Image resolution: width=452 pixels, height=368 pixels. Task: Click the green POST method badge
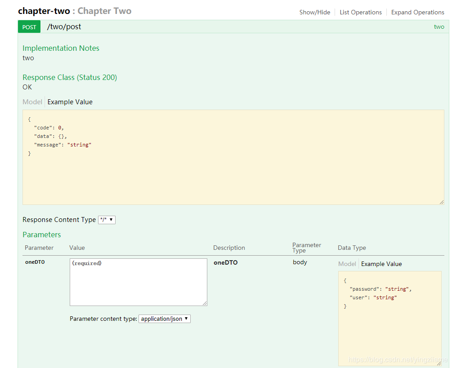click(x=29, y=27)
